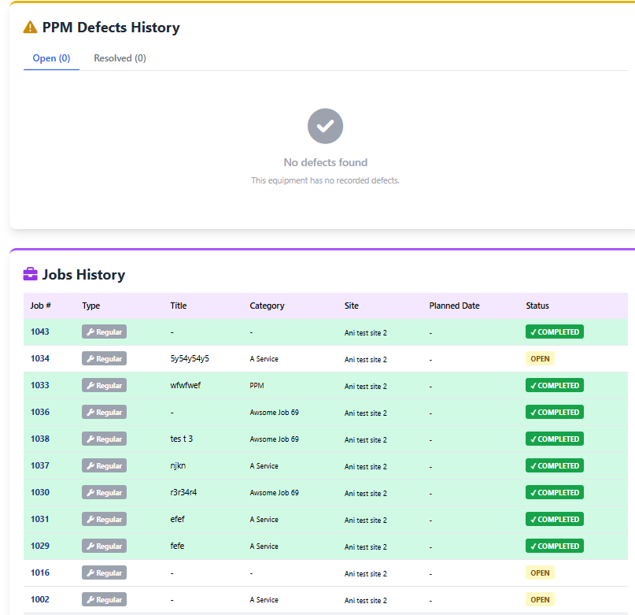
Task: Open job number 1036
Action: [40, 412]
